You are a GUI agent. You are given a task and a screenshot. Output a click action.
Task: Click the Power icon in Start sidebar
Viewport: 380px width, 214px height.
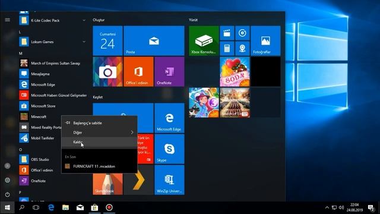tap(7, 194)
